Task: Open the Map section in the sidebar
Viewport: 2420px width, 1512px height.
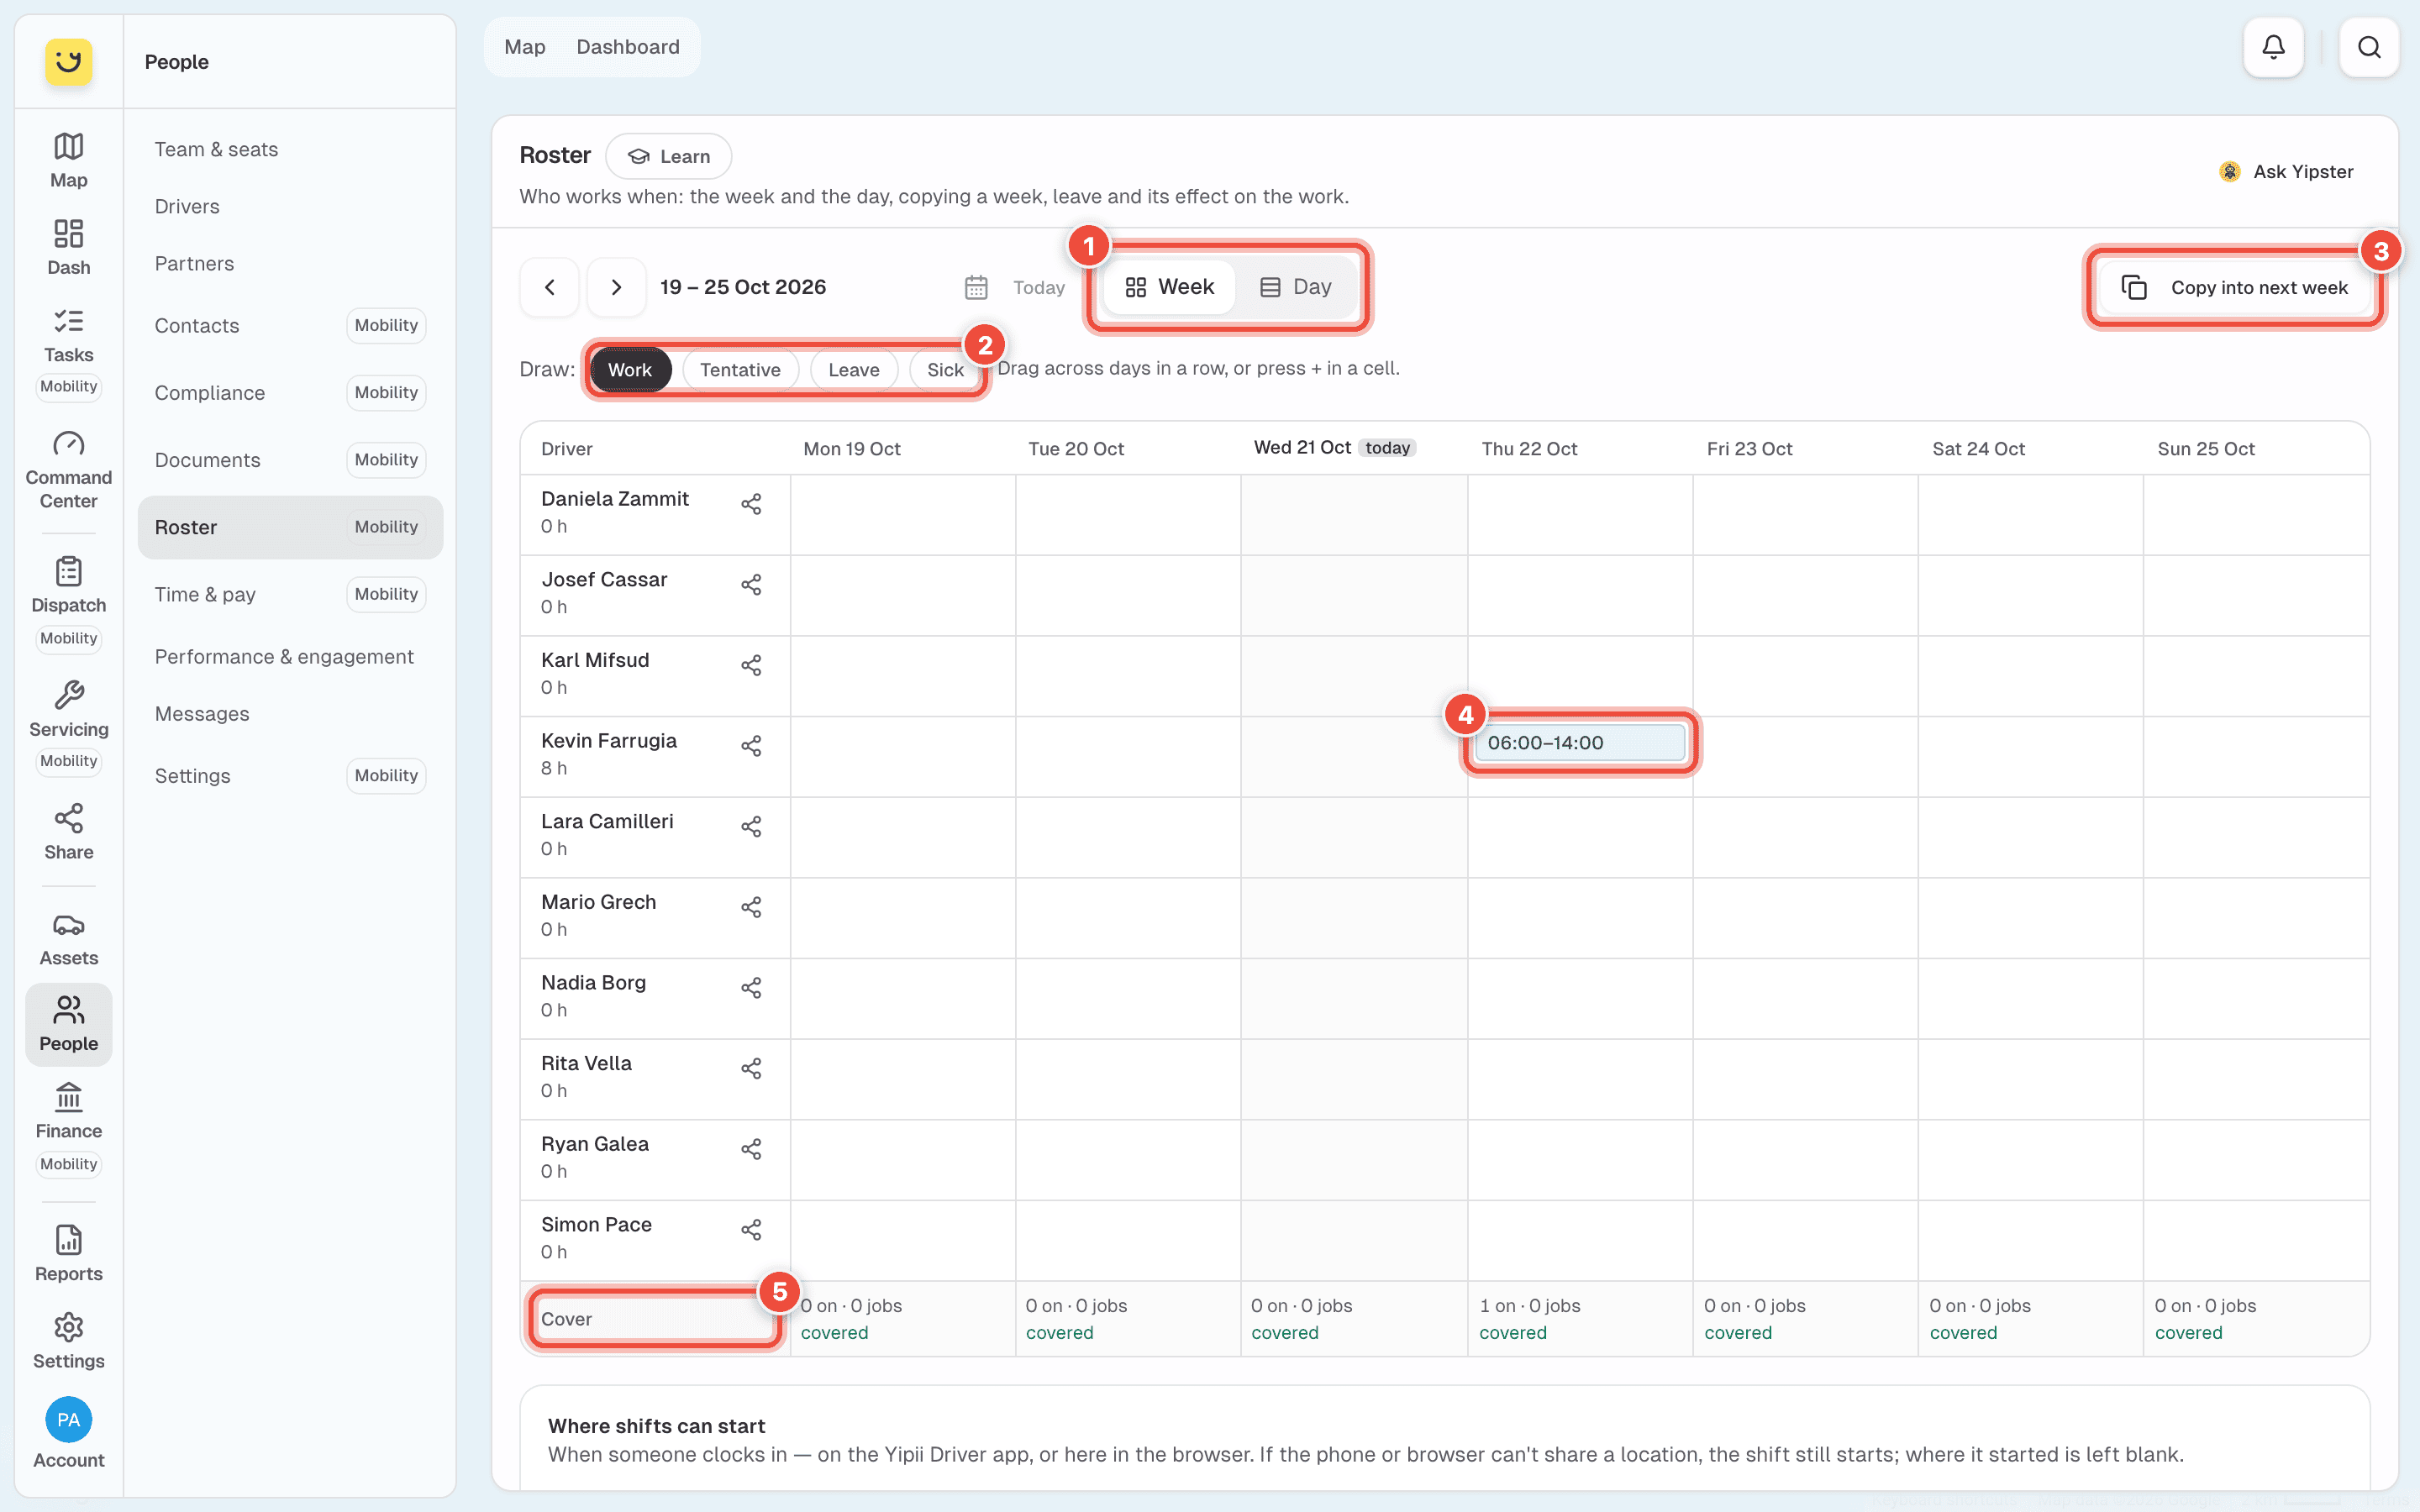Action: pos(68,160)
